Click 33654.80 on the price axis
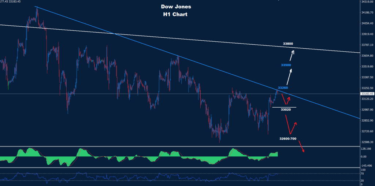This screenshot has width=375, height=186. point(367,56)
